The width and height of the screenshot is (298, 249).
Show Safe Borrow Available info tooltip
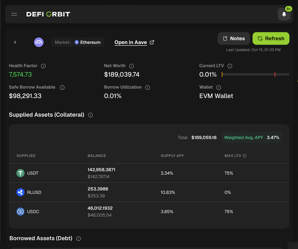point(62,87)
